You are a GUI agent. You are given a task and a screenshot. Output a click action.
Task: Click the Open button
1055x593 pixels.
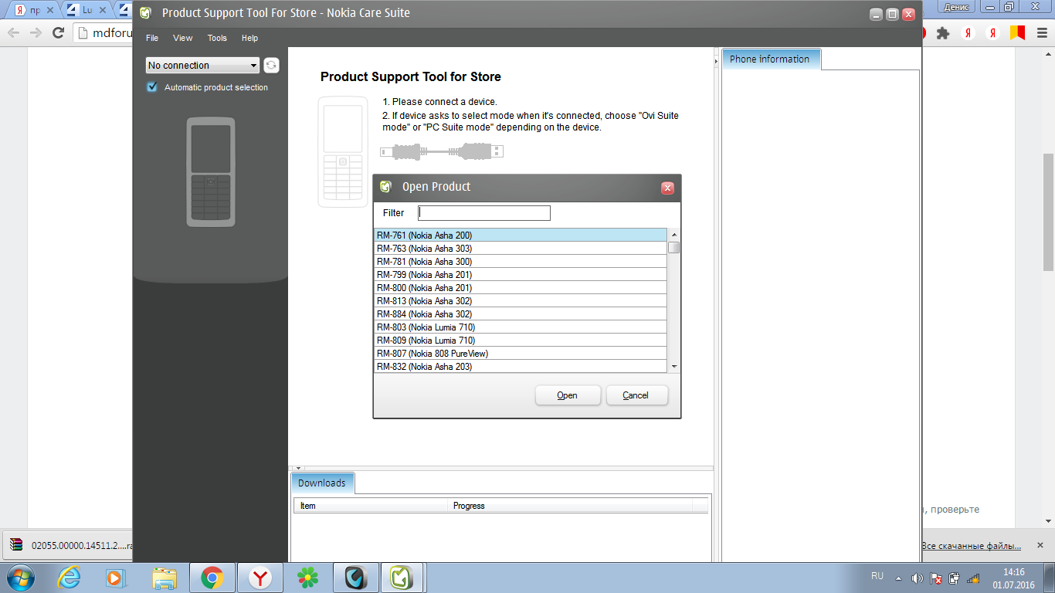568,395
